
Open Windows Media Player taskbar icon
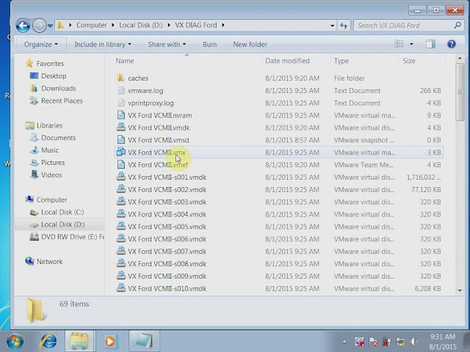click(x=111, y=341)
